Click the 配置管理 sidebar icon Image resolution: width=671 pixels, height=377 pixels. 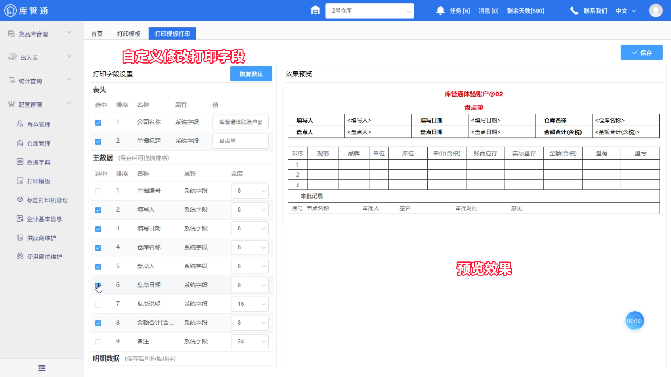pyautogui.click(x=12, y=104)
